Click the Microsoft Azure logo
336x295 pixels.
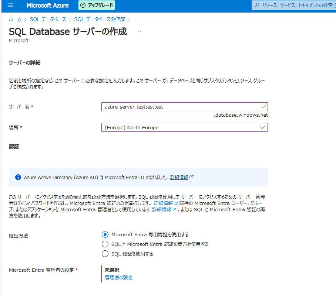click(47, 6)
